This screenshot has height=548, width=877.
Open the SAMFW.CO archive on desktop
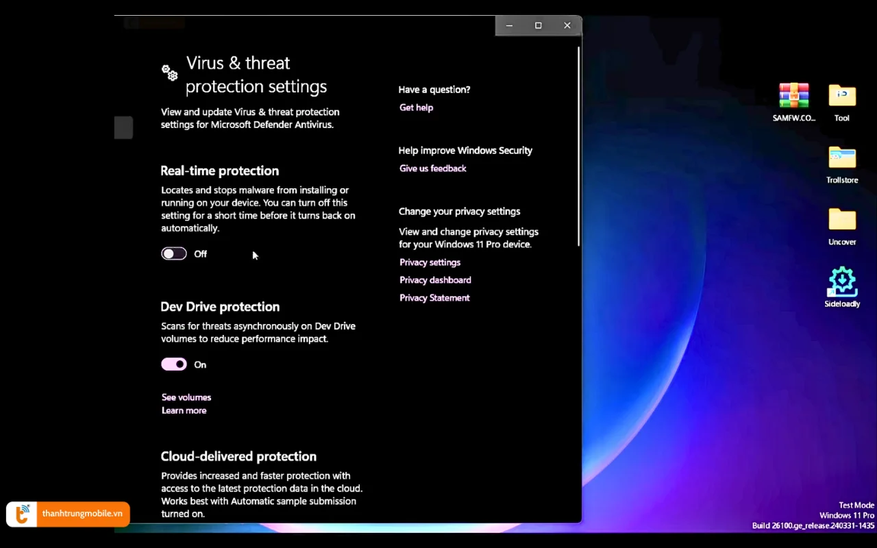point(793,96)
